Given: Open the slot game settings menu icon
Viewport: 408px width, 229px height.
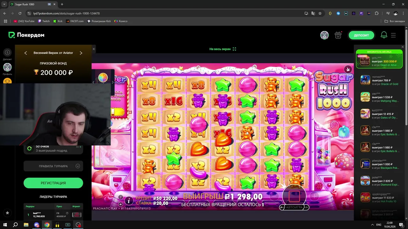Looking at the screenshot, I should (x=121, y=197).
